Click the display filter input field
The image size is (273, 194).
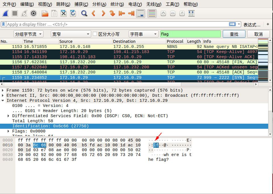coord(116,24)
